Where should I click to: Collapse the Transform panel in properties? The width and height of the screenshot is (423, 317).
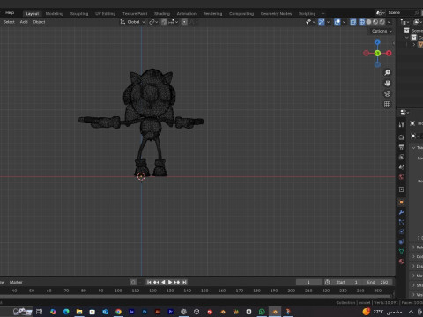click(x=413, y=148)
